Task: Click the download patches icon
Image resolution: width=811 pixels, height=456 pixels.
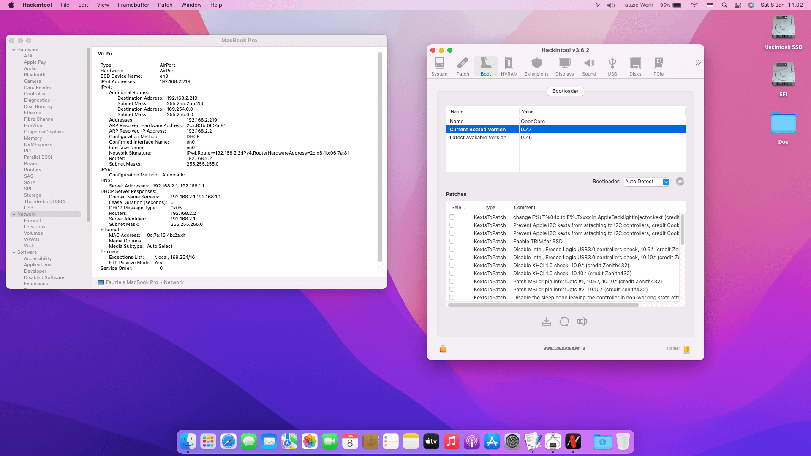Action: [547, 321]
